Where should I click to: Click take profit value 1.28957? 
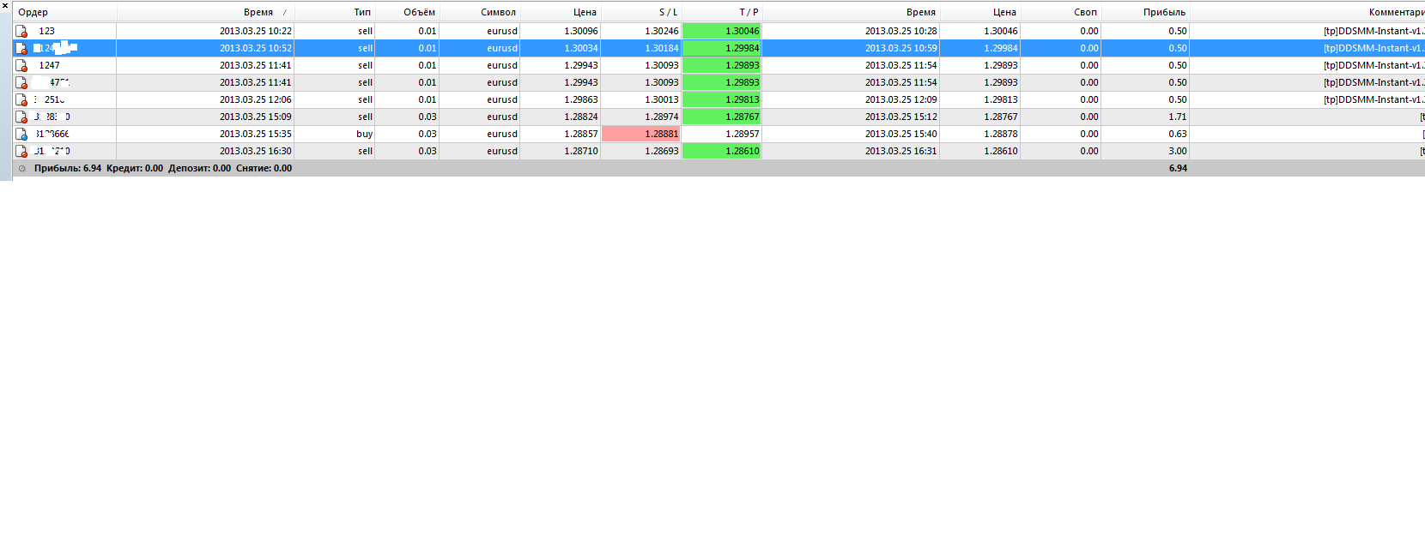click(743, 134)
